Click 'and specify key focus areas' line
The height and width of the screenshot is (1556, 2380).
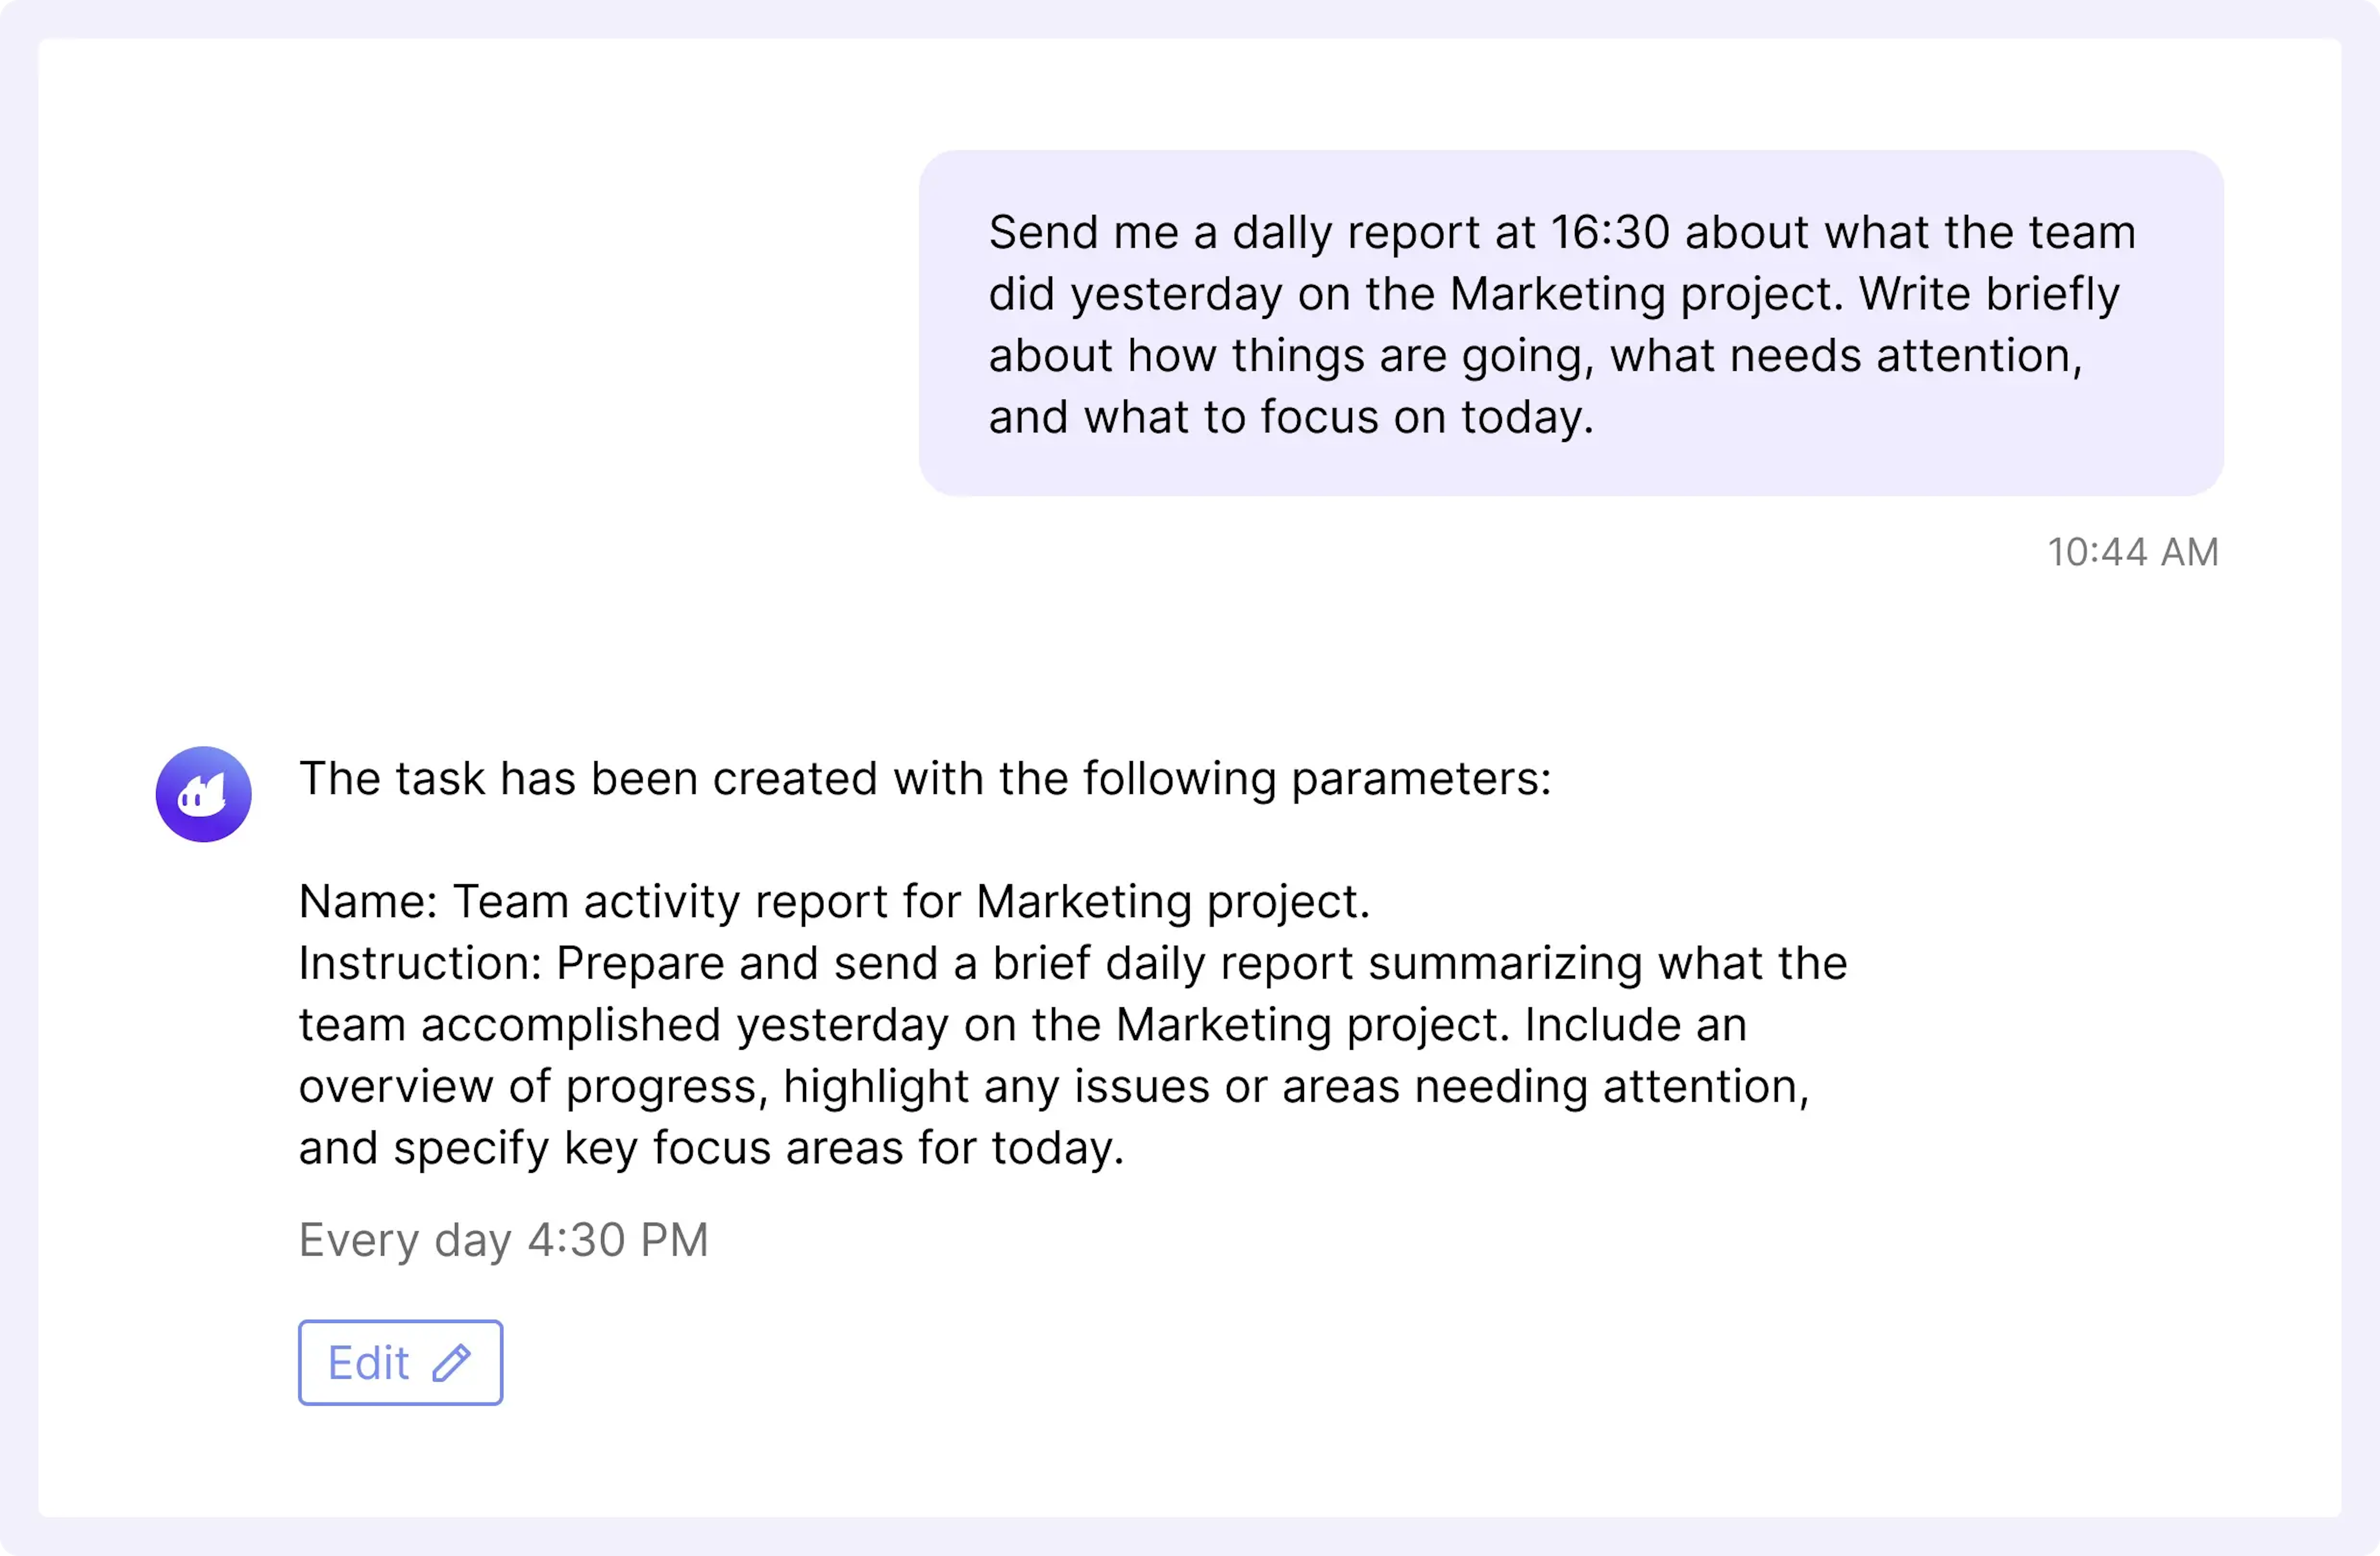coord(711,1148)
